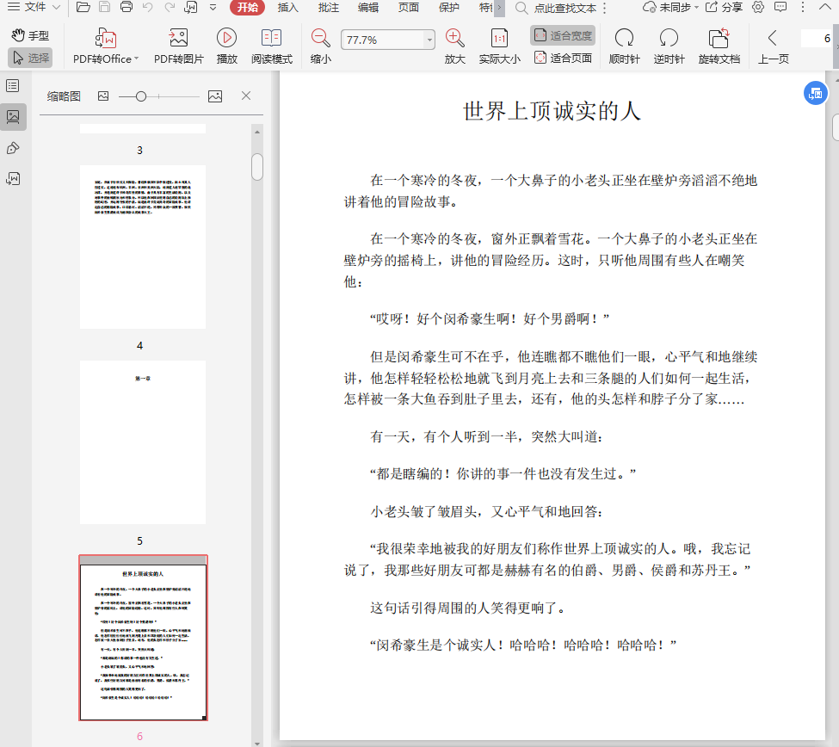839x747 pixels.
Task: Click the undo arrow icon
Action: (x=147, y=7)
